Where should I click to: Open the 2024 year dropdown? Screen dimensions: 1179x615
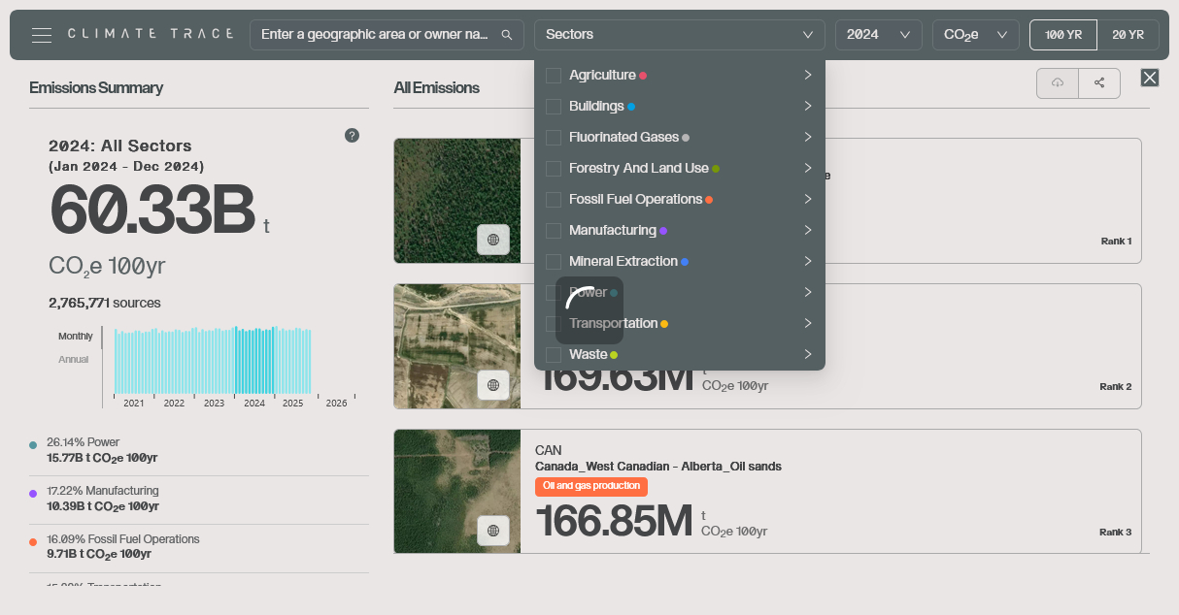pos(878,35)
